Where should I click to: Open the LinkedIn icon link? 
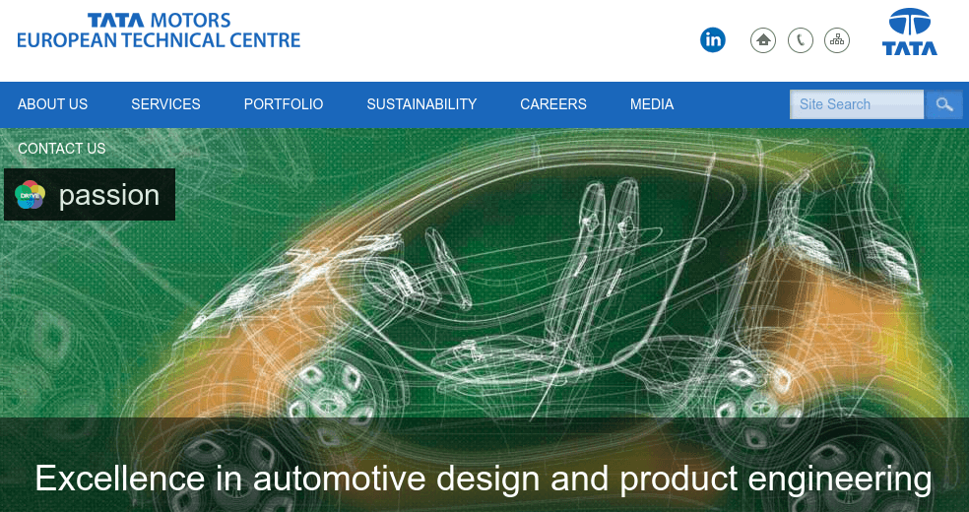(x=713, y=40)
